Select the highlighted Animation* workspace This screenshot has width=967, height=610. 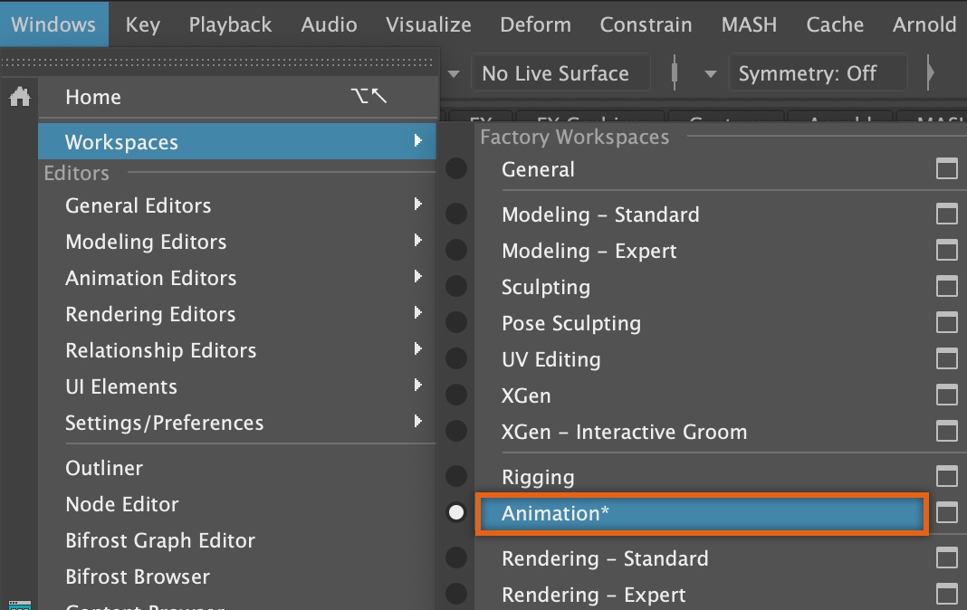[x=702, y=513]
